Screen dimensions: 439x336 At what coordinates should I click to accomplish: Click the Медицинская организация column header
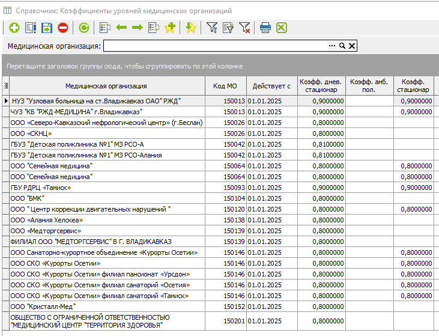coord(106,86)
